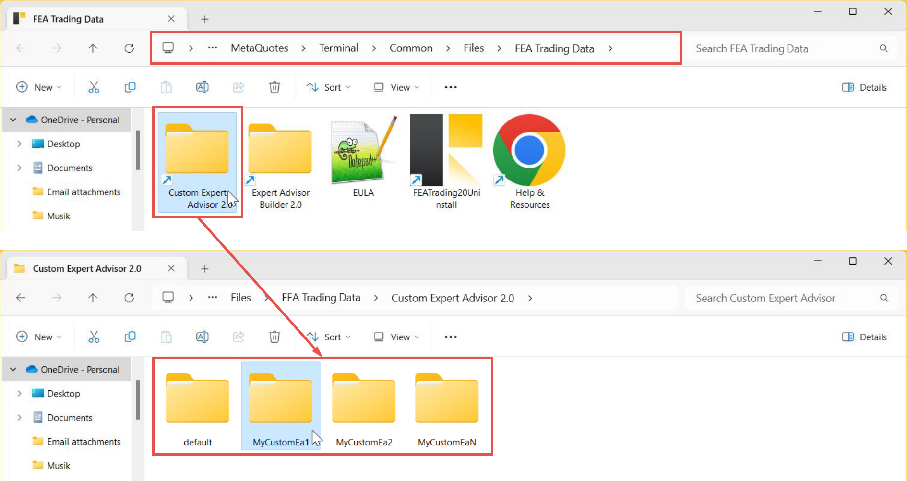Toggle Details pane in Custom Expert Advisor window
Screen dimensions: 907x481
click(x=864, y=337)
